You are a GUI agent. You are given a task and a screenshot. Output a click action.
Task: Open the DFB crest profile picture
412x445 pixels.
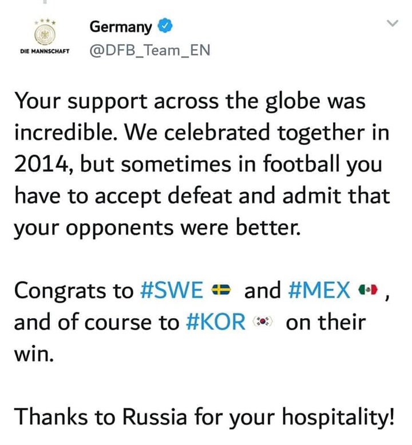click(x=45, y=35)
